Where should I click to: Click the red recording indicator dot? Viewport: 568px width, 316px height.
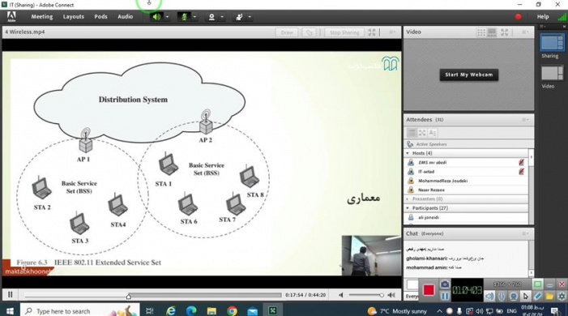(518, 17)
